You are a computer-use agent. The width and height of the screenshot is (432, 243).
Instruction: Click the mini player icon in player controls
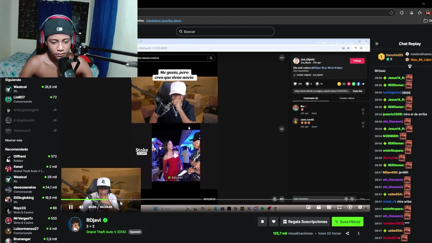[x=308, y=207]
